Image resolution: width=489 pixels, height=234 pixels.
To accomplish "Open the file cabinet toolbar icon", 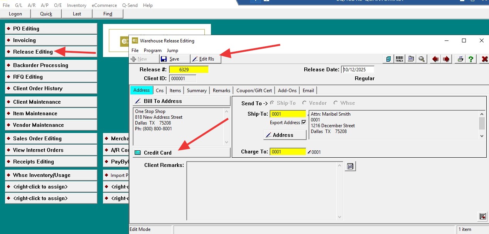I will (x=388, y=59).
